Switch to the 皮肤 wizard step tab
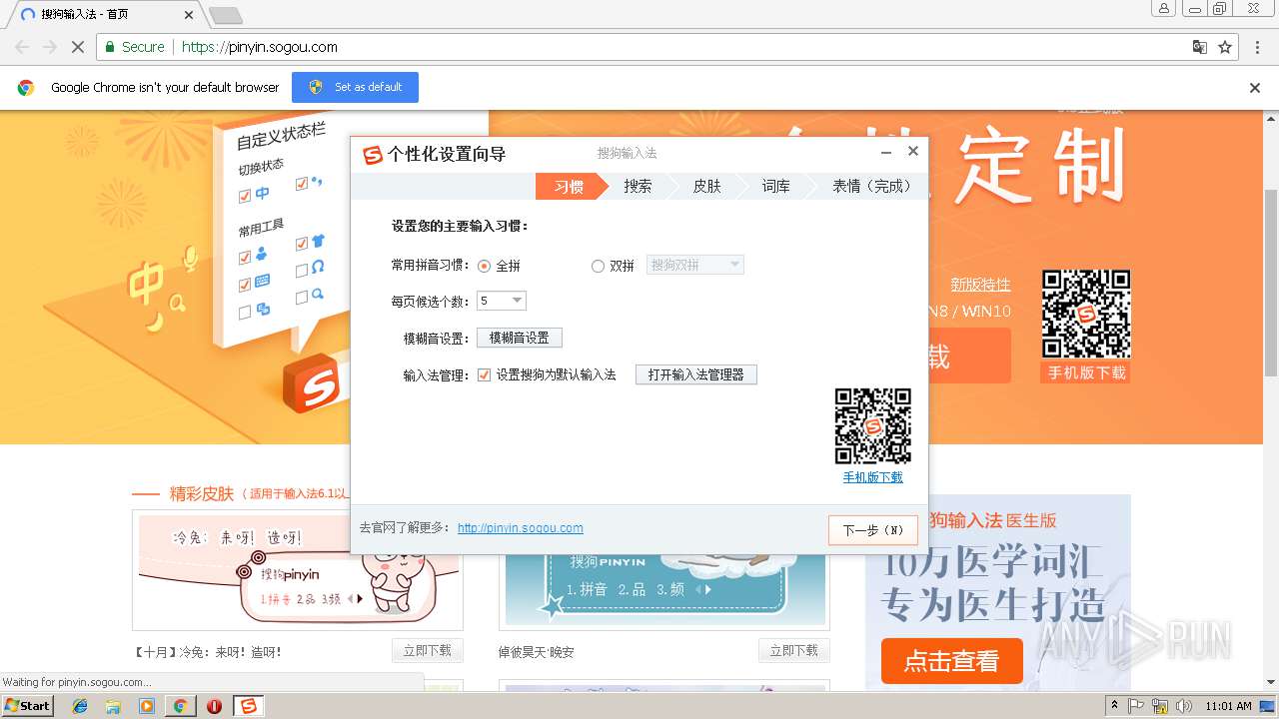 pyautogui.click(x=706, y=186)
